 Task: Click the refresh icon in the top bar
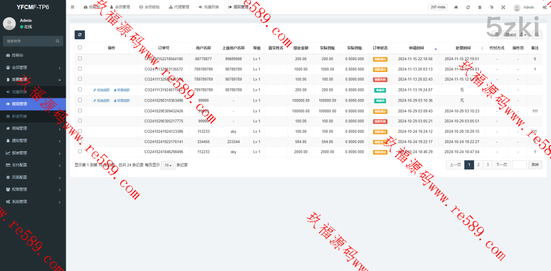click(468, 7)
